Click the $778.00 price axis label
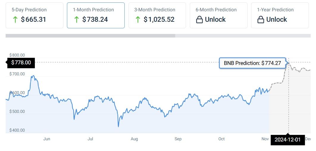Viewport: 316px width, 151px height. point(21,62)
